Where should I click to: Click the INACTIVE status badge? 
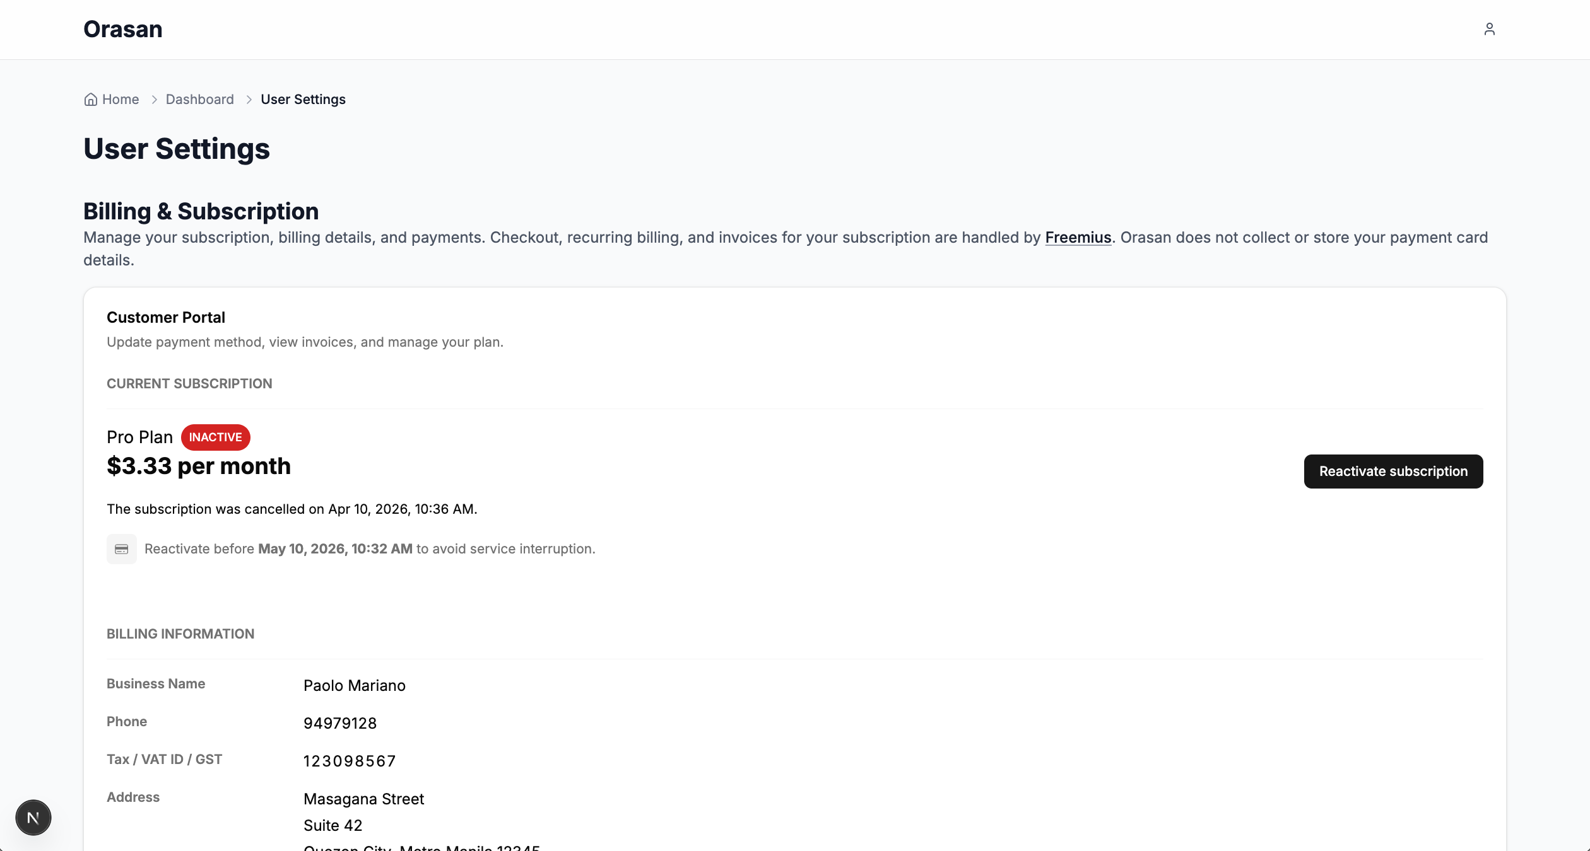[215, 437]
